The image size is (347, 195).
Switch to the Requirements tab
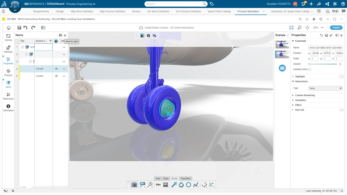41,11
